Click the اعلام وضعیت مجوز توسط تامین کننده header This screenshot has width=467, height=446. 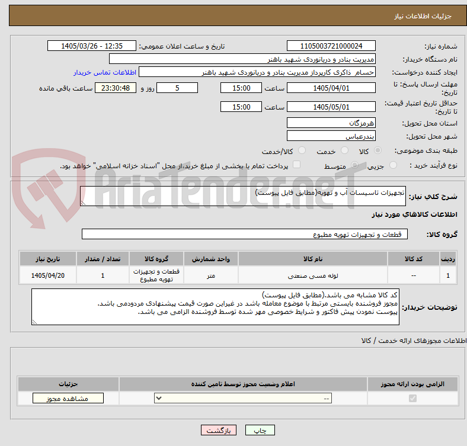pyautogui.click(x=243, y=384)
